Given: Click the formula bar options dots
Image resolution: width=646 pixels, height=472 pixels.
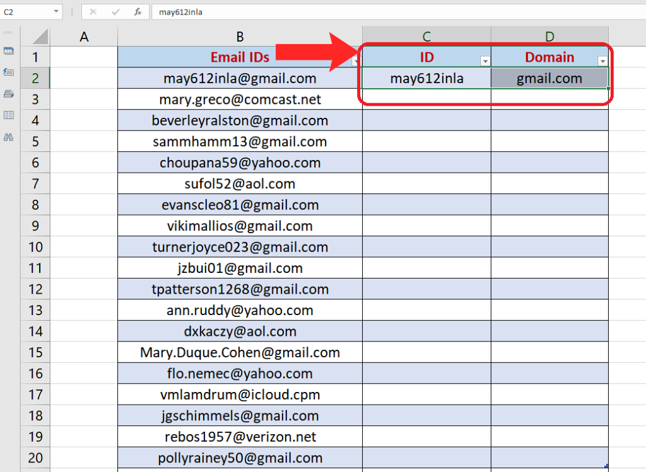Looking at the screenshot, I should (72, 12).
